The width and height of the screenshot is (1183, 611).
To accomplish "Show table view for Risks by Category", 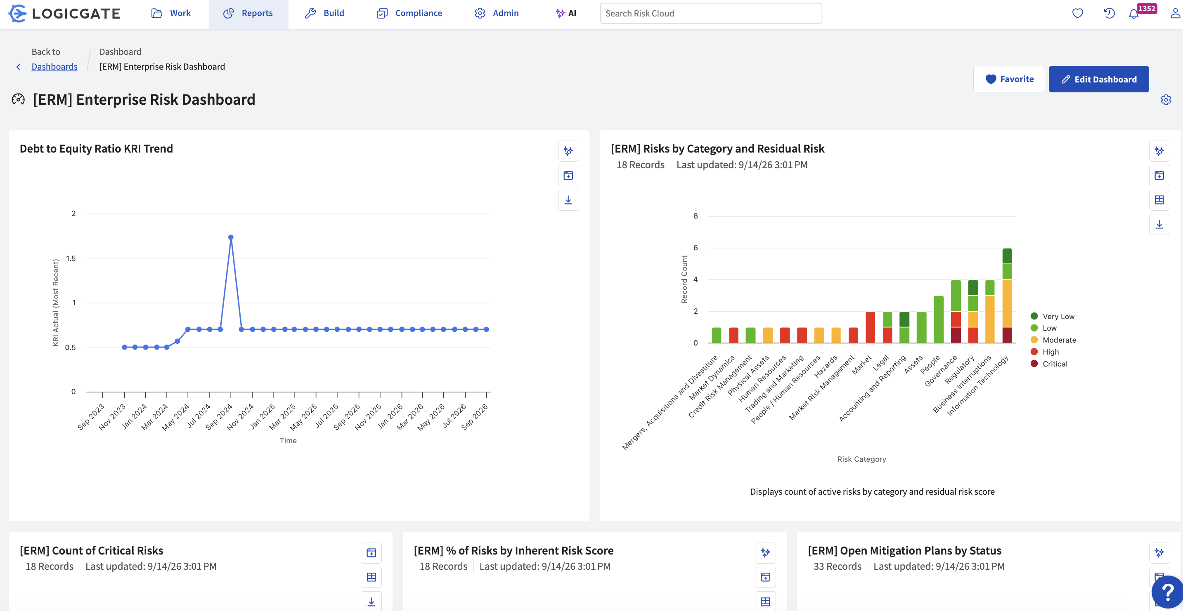I will [1159, 200].
